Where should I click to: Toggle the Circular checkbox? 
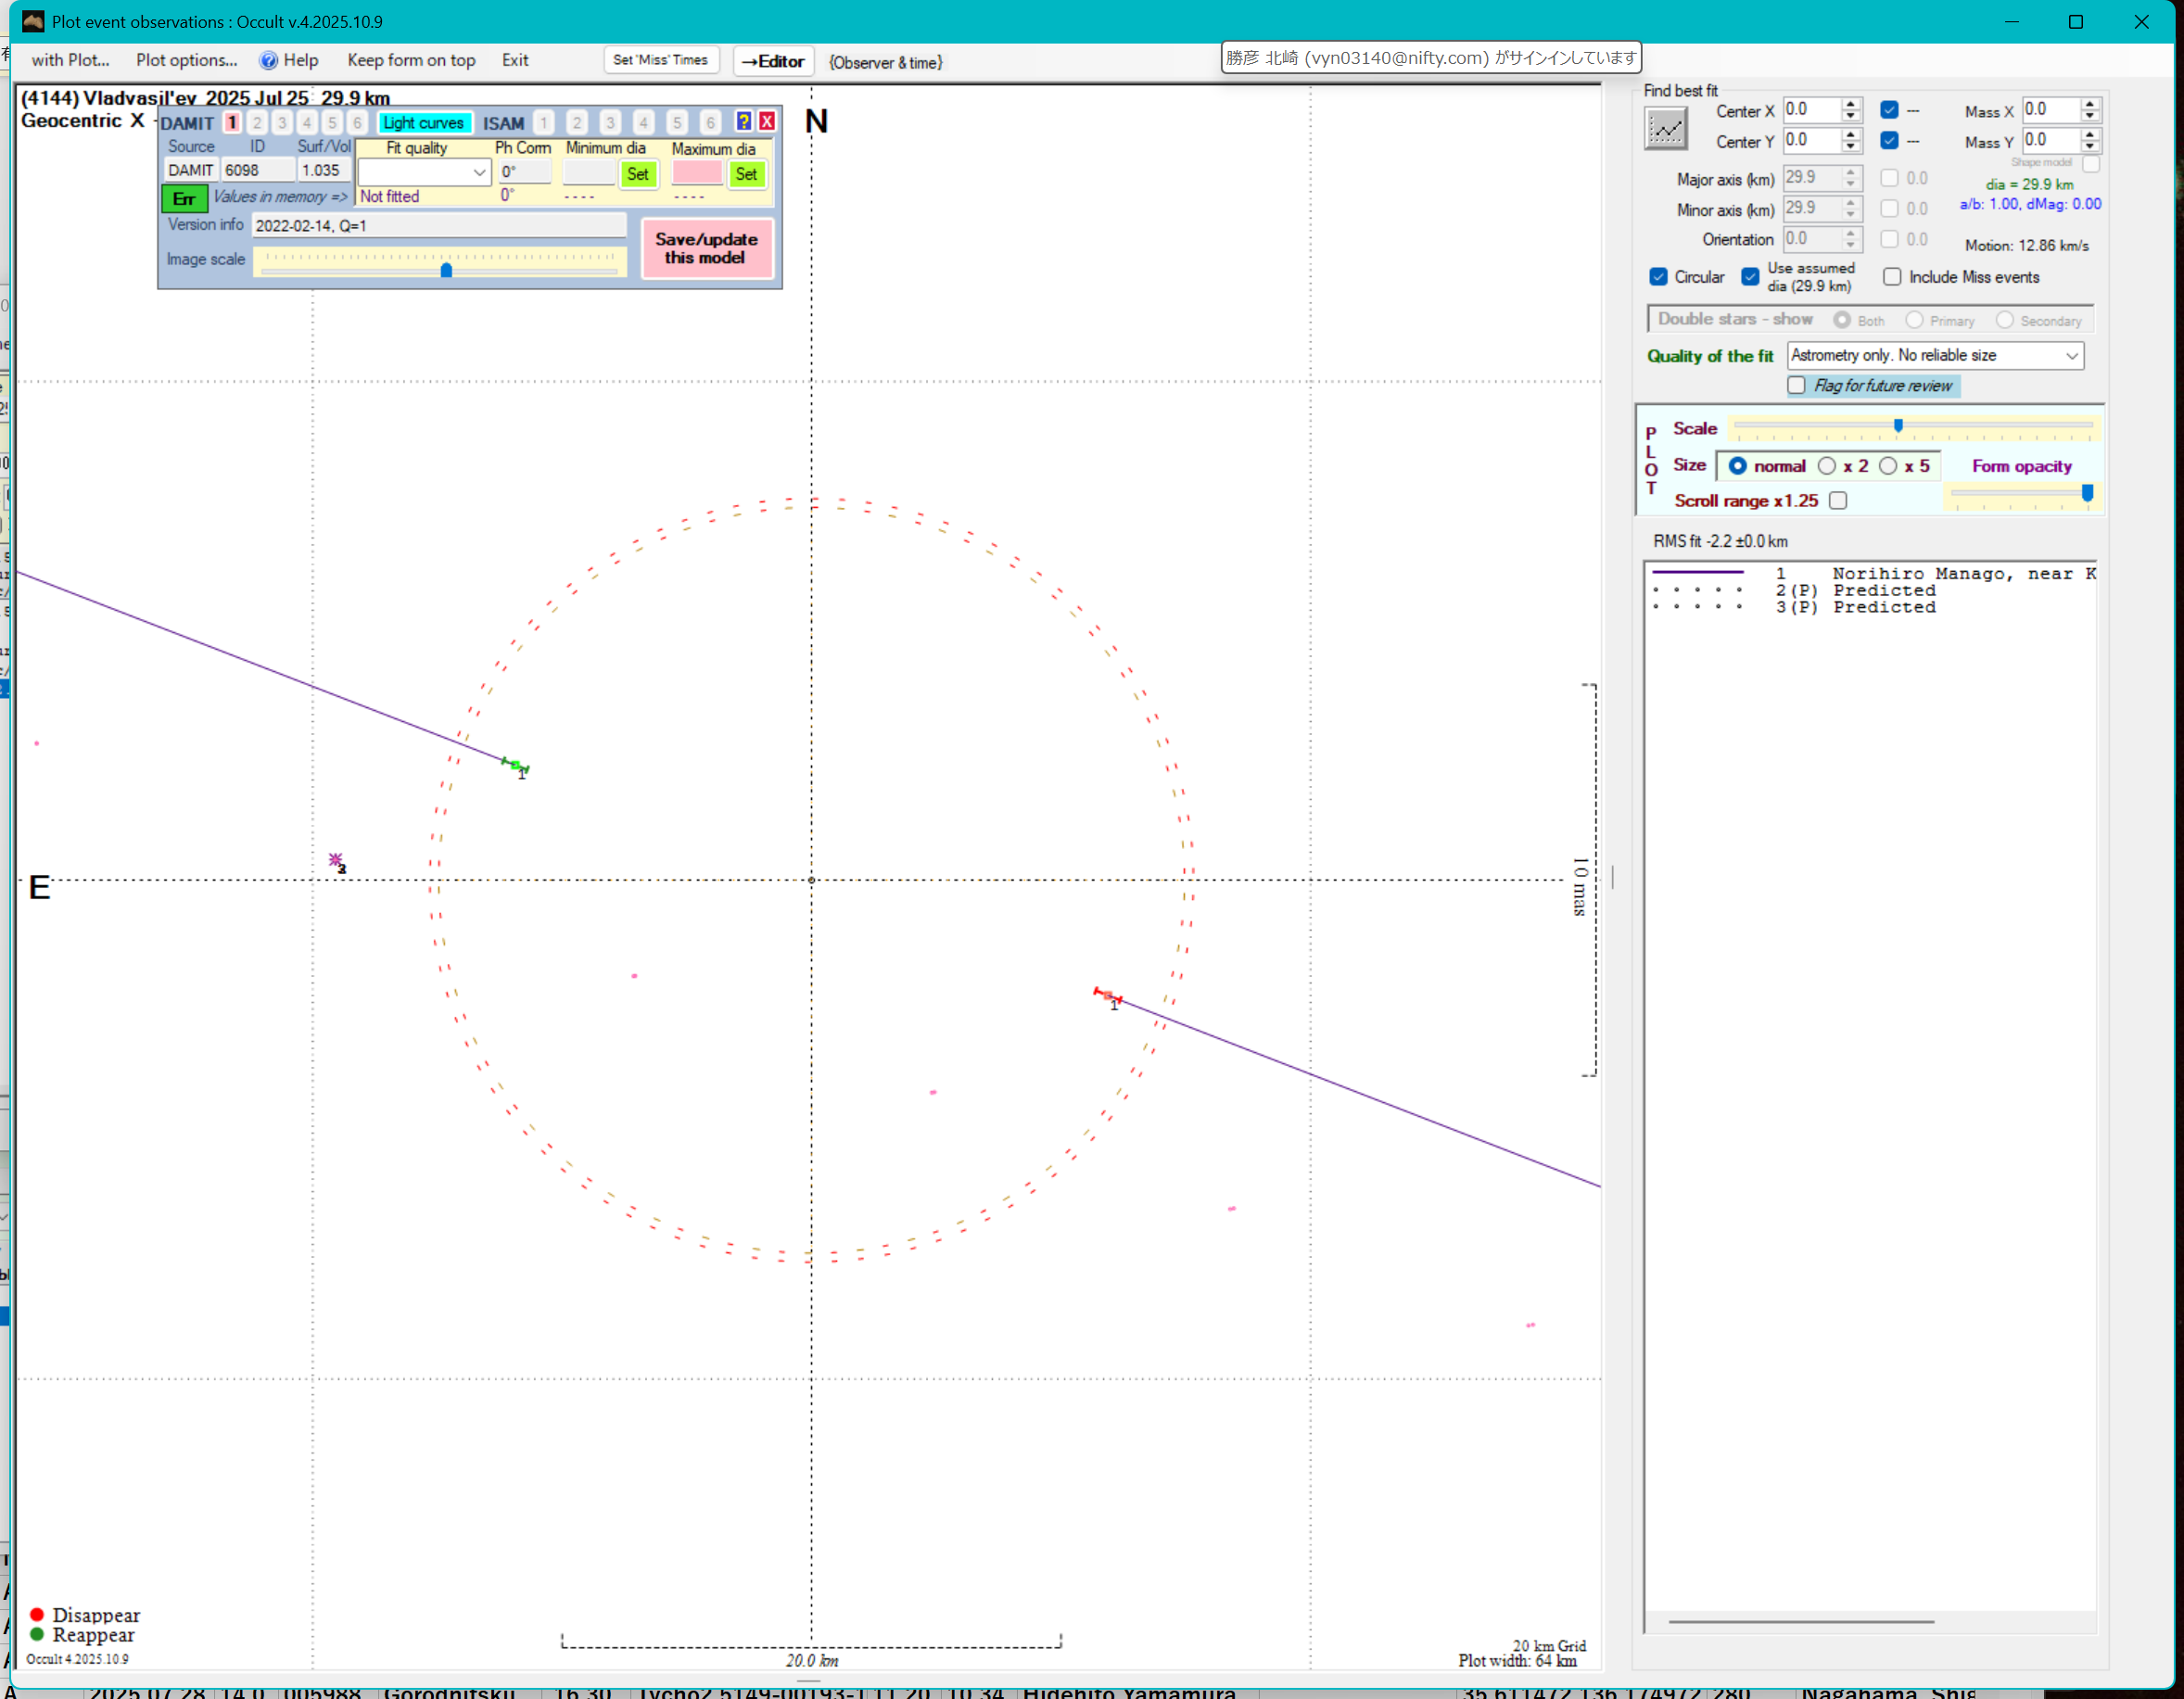point(1659,277)
